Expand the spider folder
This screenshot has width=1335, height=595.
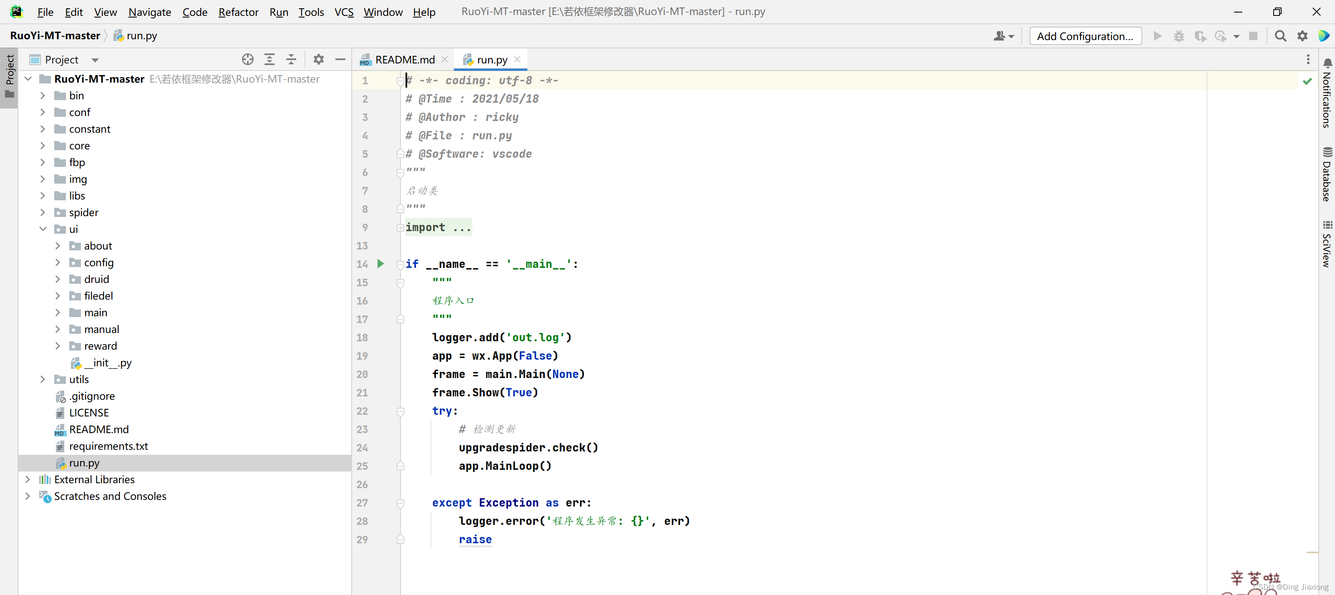tap(43, 212)
